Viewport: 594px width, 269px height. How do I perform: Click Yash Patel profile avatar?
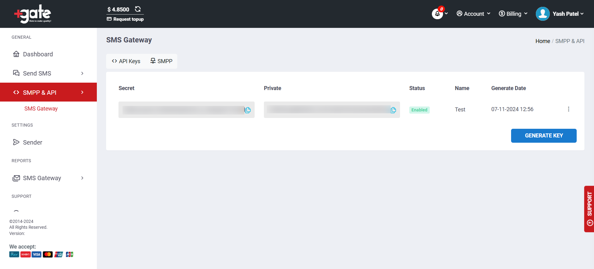click(543, 14)
